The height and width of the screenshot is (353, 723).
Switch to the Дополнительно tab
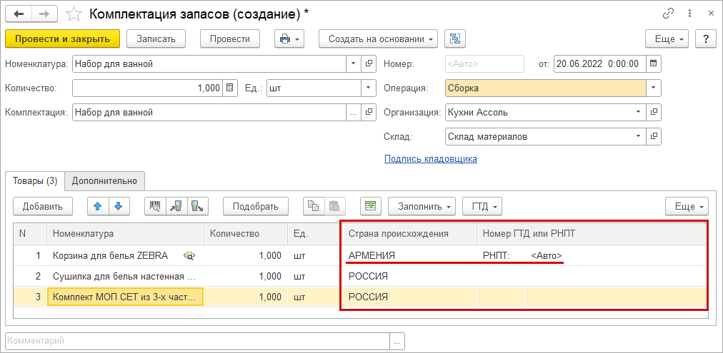click(105, 181)
